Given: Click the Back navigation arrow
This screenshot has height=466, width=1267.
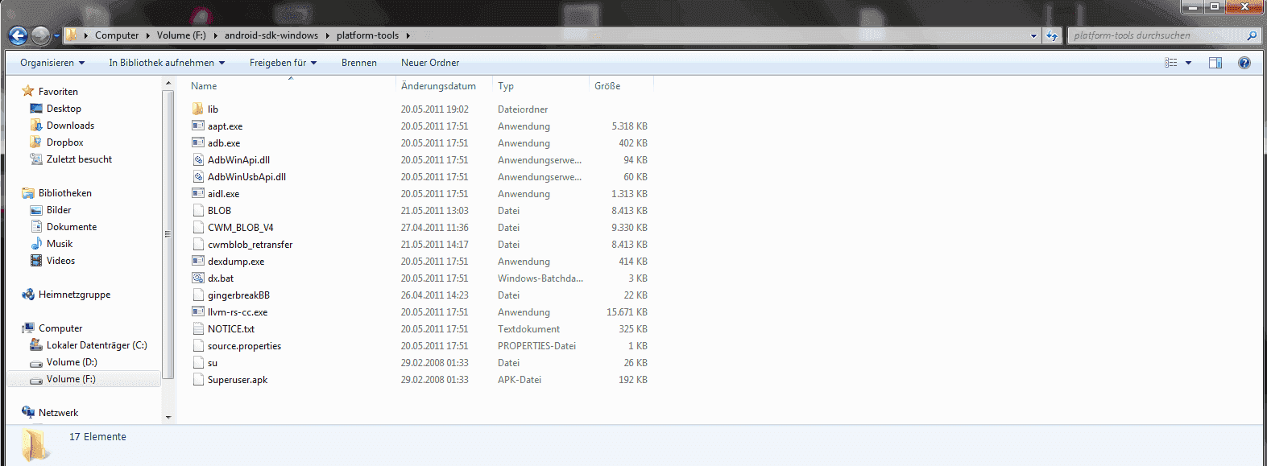Looking at the screenshot, I should click(x=18, y=35).
